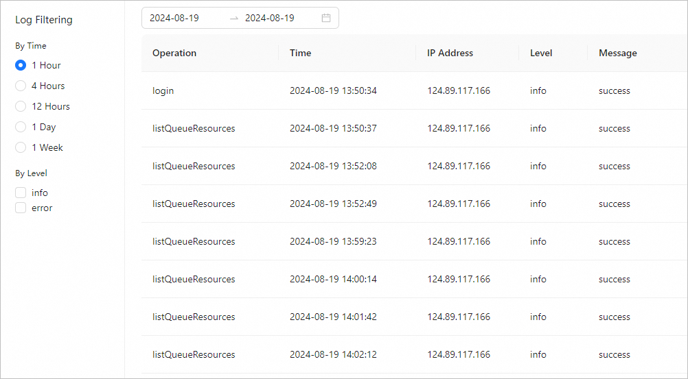Select the timestamp 2024-08-19 13:50:34
Image resolution: width=688 pixels, height=379 pixels.
click(333, 90)
